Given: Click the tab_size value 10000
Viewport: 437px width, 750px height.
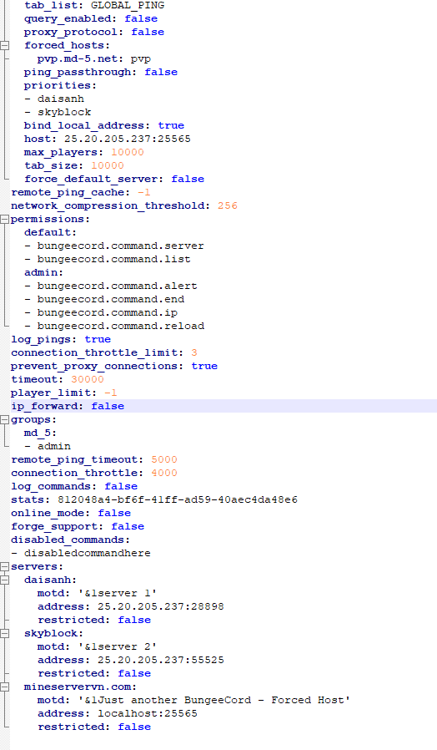Looking at the screenshot, I should pos(108,165).
